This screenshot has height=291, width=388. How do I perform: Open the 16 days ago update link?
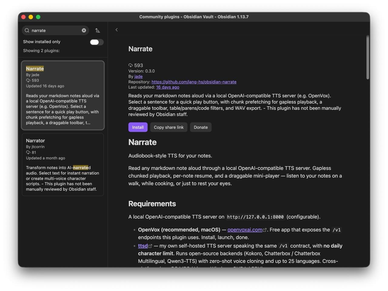pos(168,87)
